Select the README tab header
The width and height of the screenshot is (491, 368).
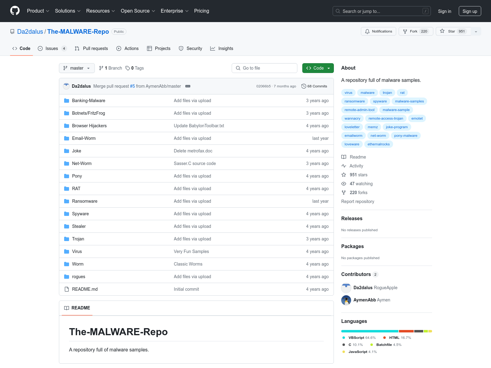coord(77,308)
